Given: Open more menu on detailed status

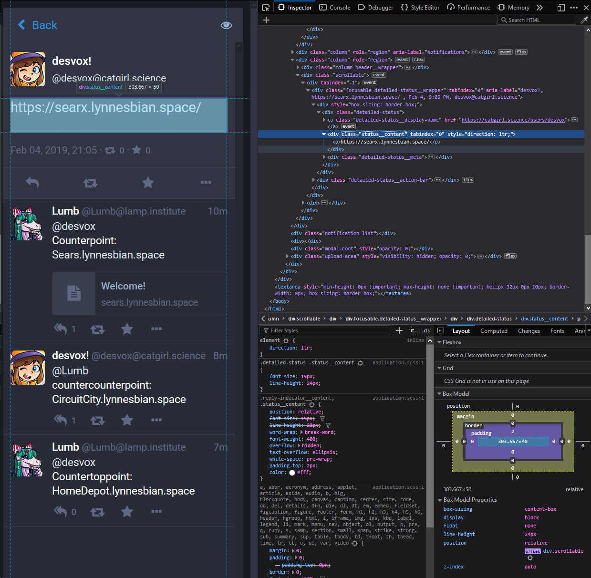Looking at the screenshot, I should pos(206,182).
